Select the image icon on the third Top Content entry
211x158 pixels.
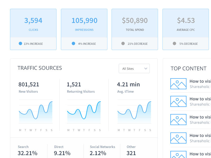click(178, 119)
